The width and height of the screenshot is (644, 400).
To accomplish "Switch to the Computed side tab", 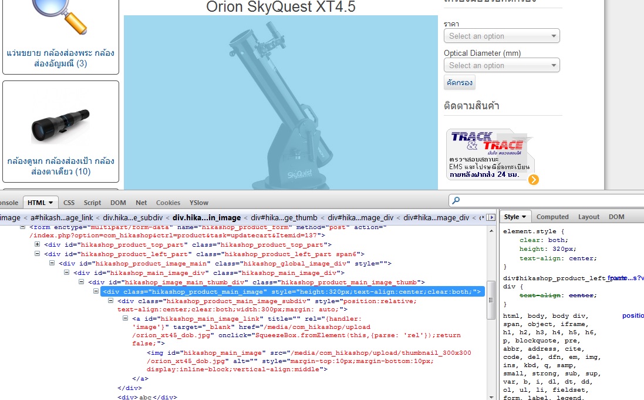I will pyautogui.click(x=552, y=217).
